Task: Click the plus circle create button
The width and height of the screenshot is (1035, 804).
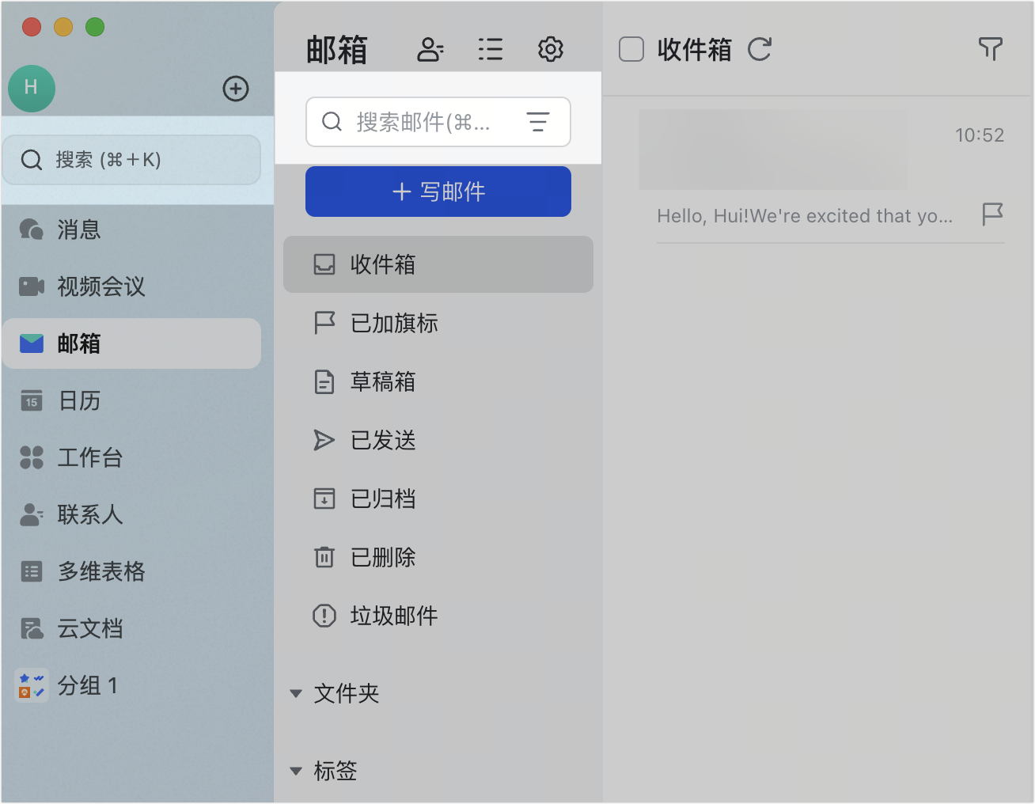Action: (236, 89)
